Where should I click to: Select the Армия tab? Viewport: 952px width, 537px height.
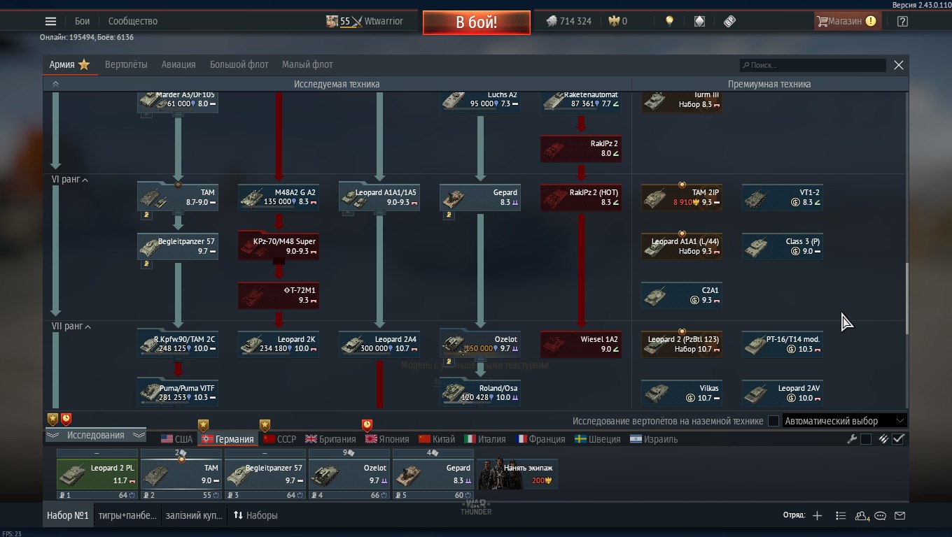tap(70, 64)
